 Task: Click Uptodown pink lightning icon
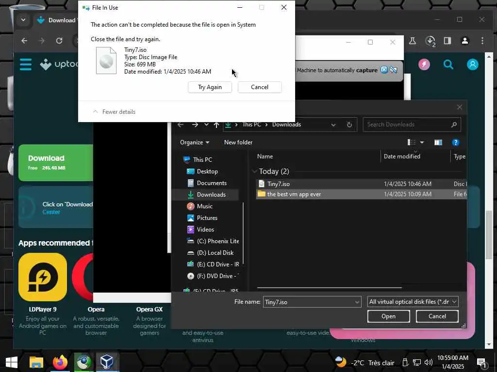point(424,64)
